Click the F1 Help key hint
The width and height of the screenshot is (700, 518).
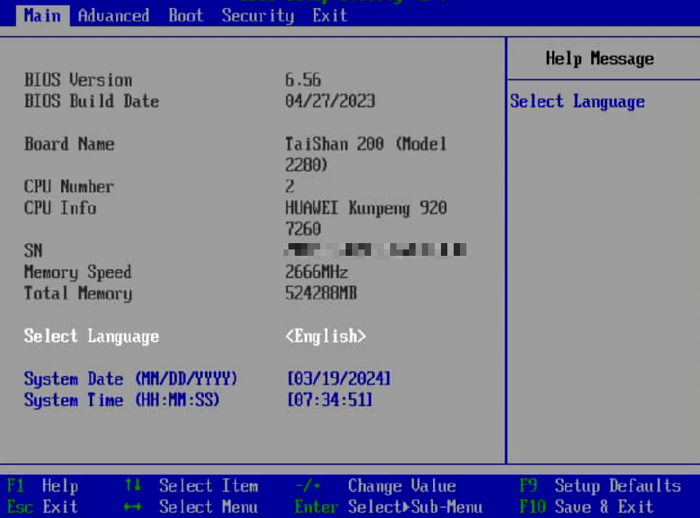point(42,486)
